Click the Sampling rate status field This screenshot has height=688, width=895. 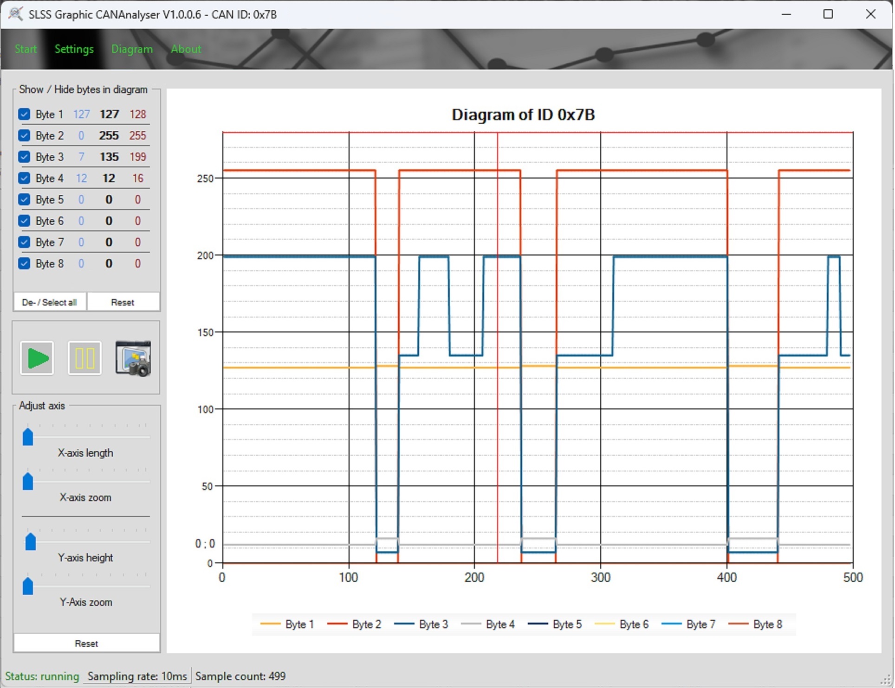pyautogui.click(x=136, y=676)
